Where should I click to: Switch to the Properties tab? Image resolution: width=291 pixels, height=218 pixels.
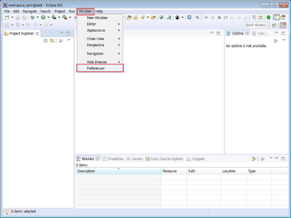pos(113,159)
